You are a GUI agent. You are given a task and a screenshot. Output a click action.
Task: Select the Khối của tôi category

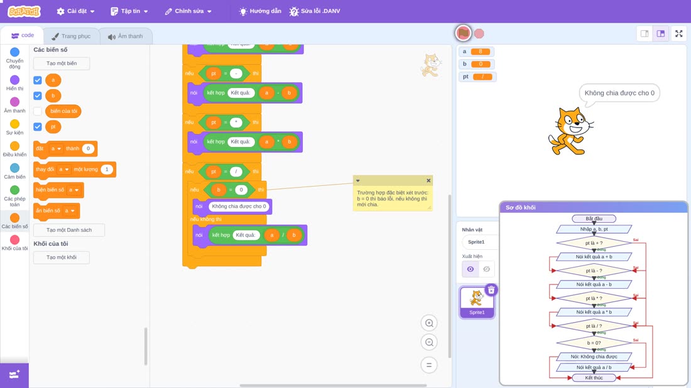14,243
